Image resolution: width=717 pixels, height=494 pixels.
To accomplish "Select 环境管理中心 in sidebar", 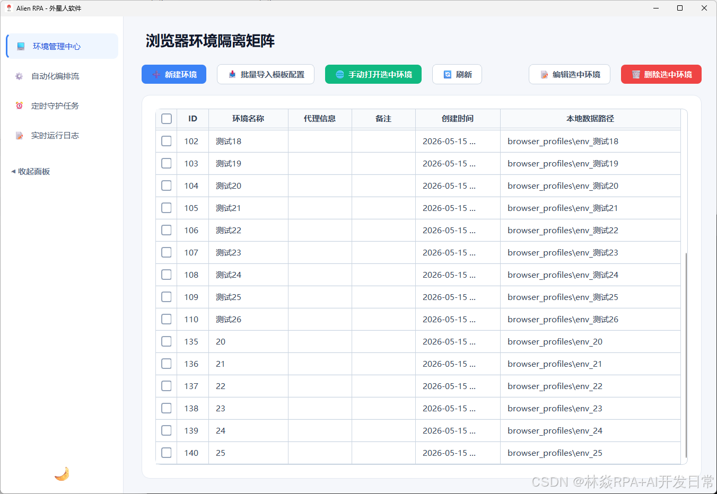I will [62, 46].
